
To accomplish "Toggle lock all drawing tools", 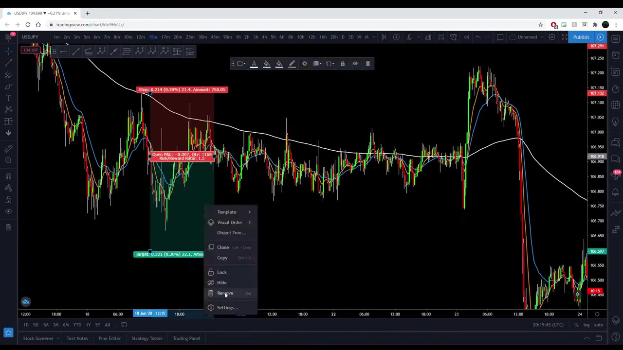I will (8, 200).
